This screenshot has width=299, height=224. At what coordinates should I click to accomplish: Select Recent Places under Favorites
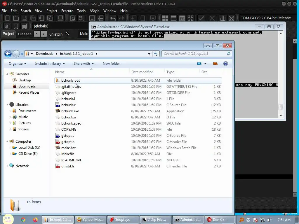(x=29, y=92)
